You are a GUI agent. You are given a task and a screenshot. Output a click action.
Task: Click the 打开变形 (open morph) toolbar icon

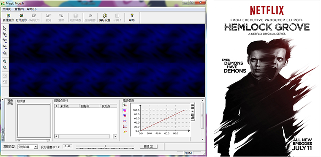coord(21,18)
